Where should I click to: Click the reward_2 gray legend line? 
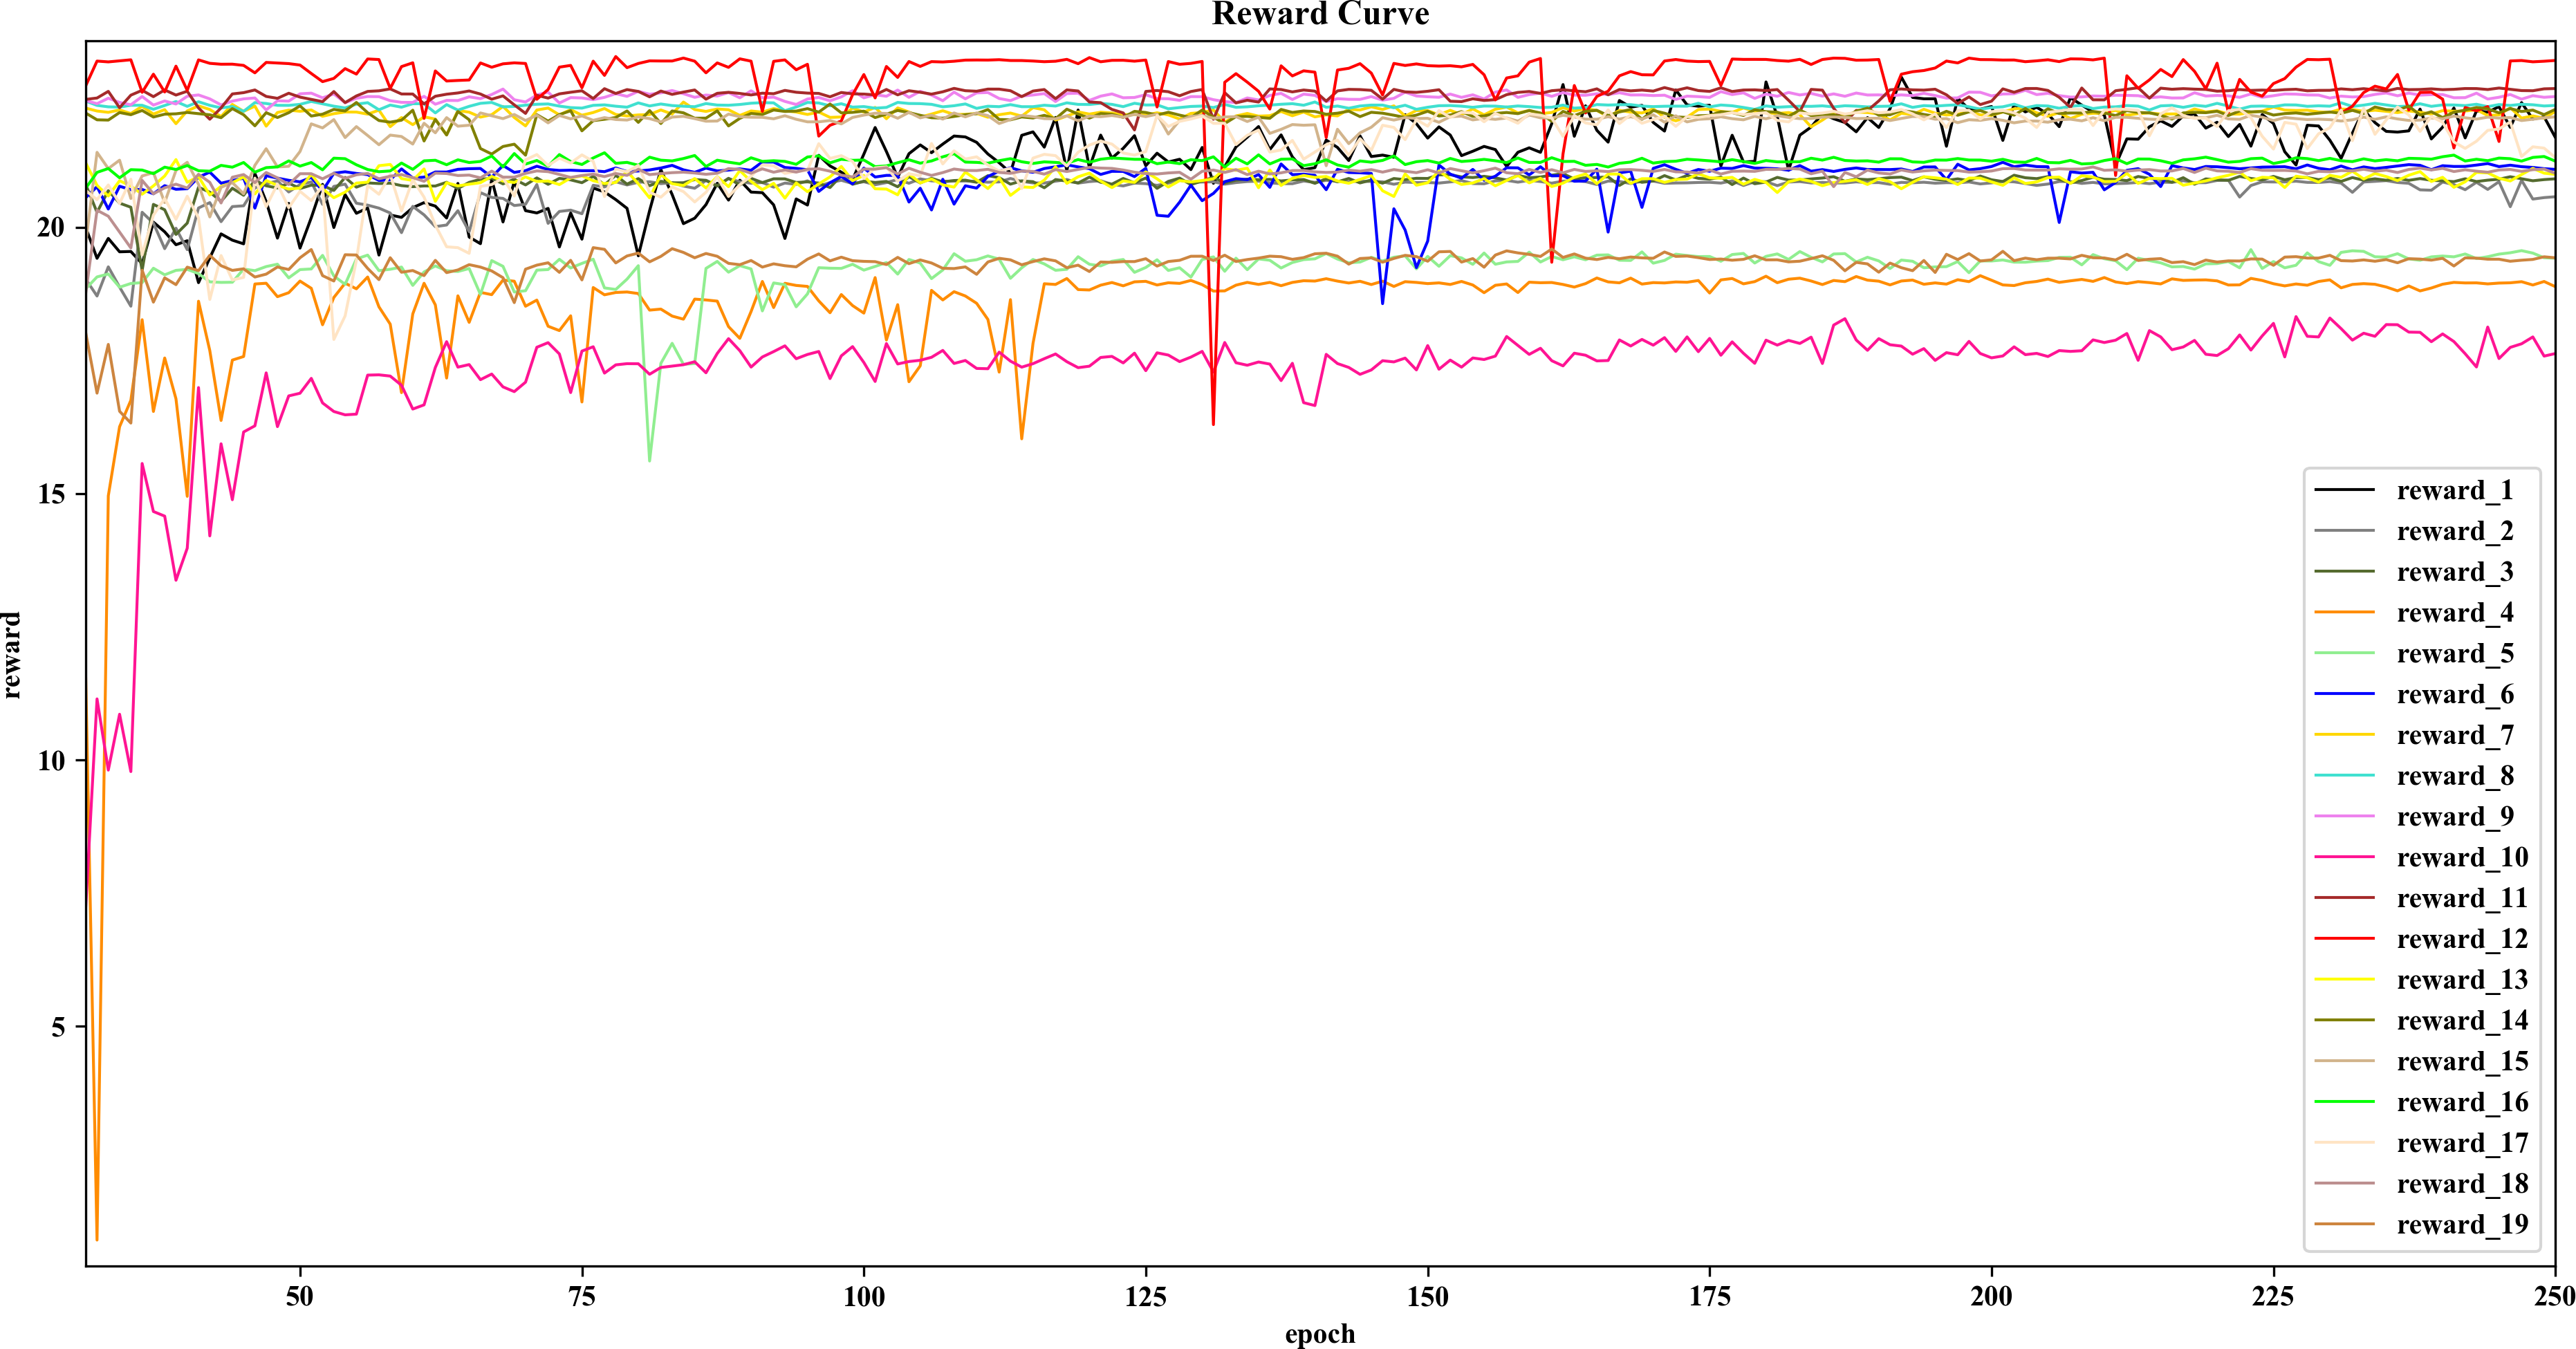point(2344,531)
